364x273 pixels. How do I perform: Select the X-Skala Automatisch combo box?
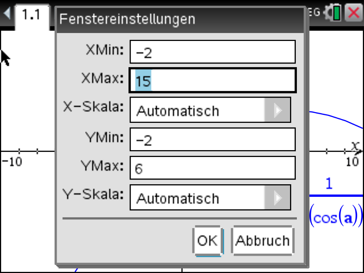point(210,110)
